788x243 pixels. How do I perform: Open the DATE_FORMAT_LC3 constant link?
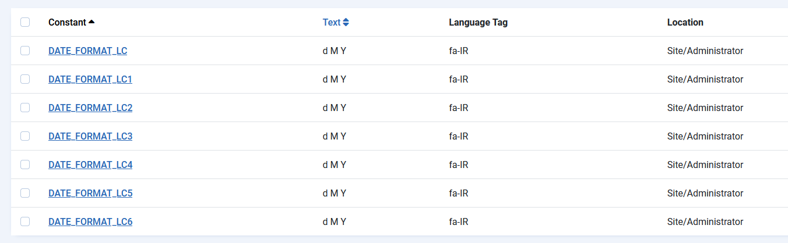coord(90,136)
